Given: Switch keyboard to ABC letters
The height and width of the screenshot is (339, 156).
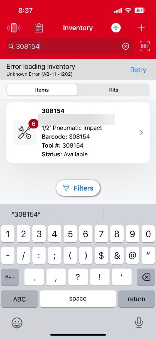Looking at the screenshot, I should pyautogui.click(x=19, y=299).
